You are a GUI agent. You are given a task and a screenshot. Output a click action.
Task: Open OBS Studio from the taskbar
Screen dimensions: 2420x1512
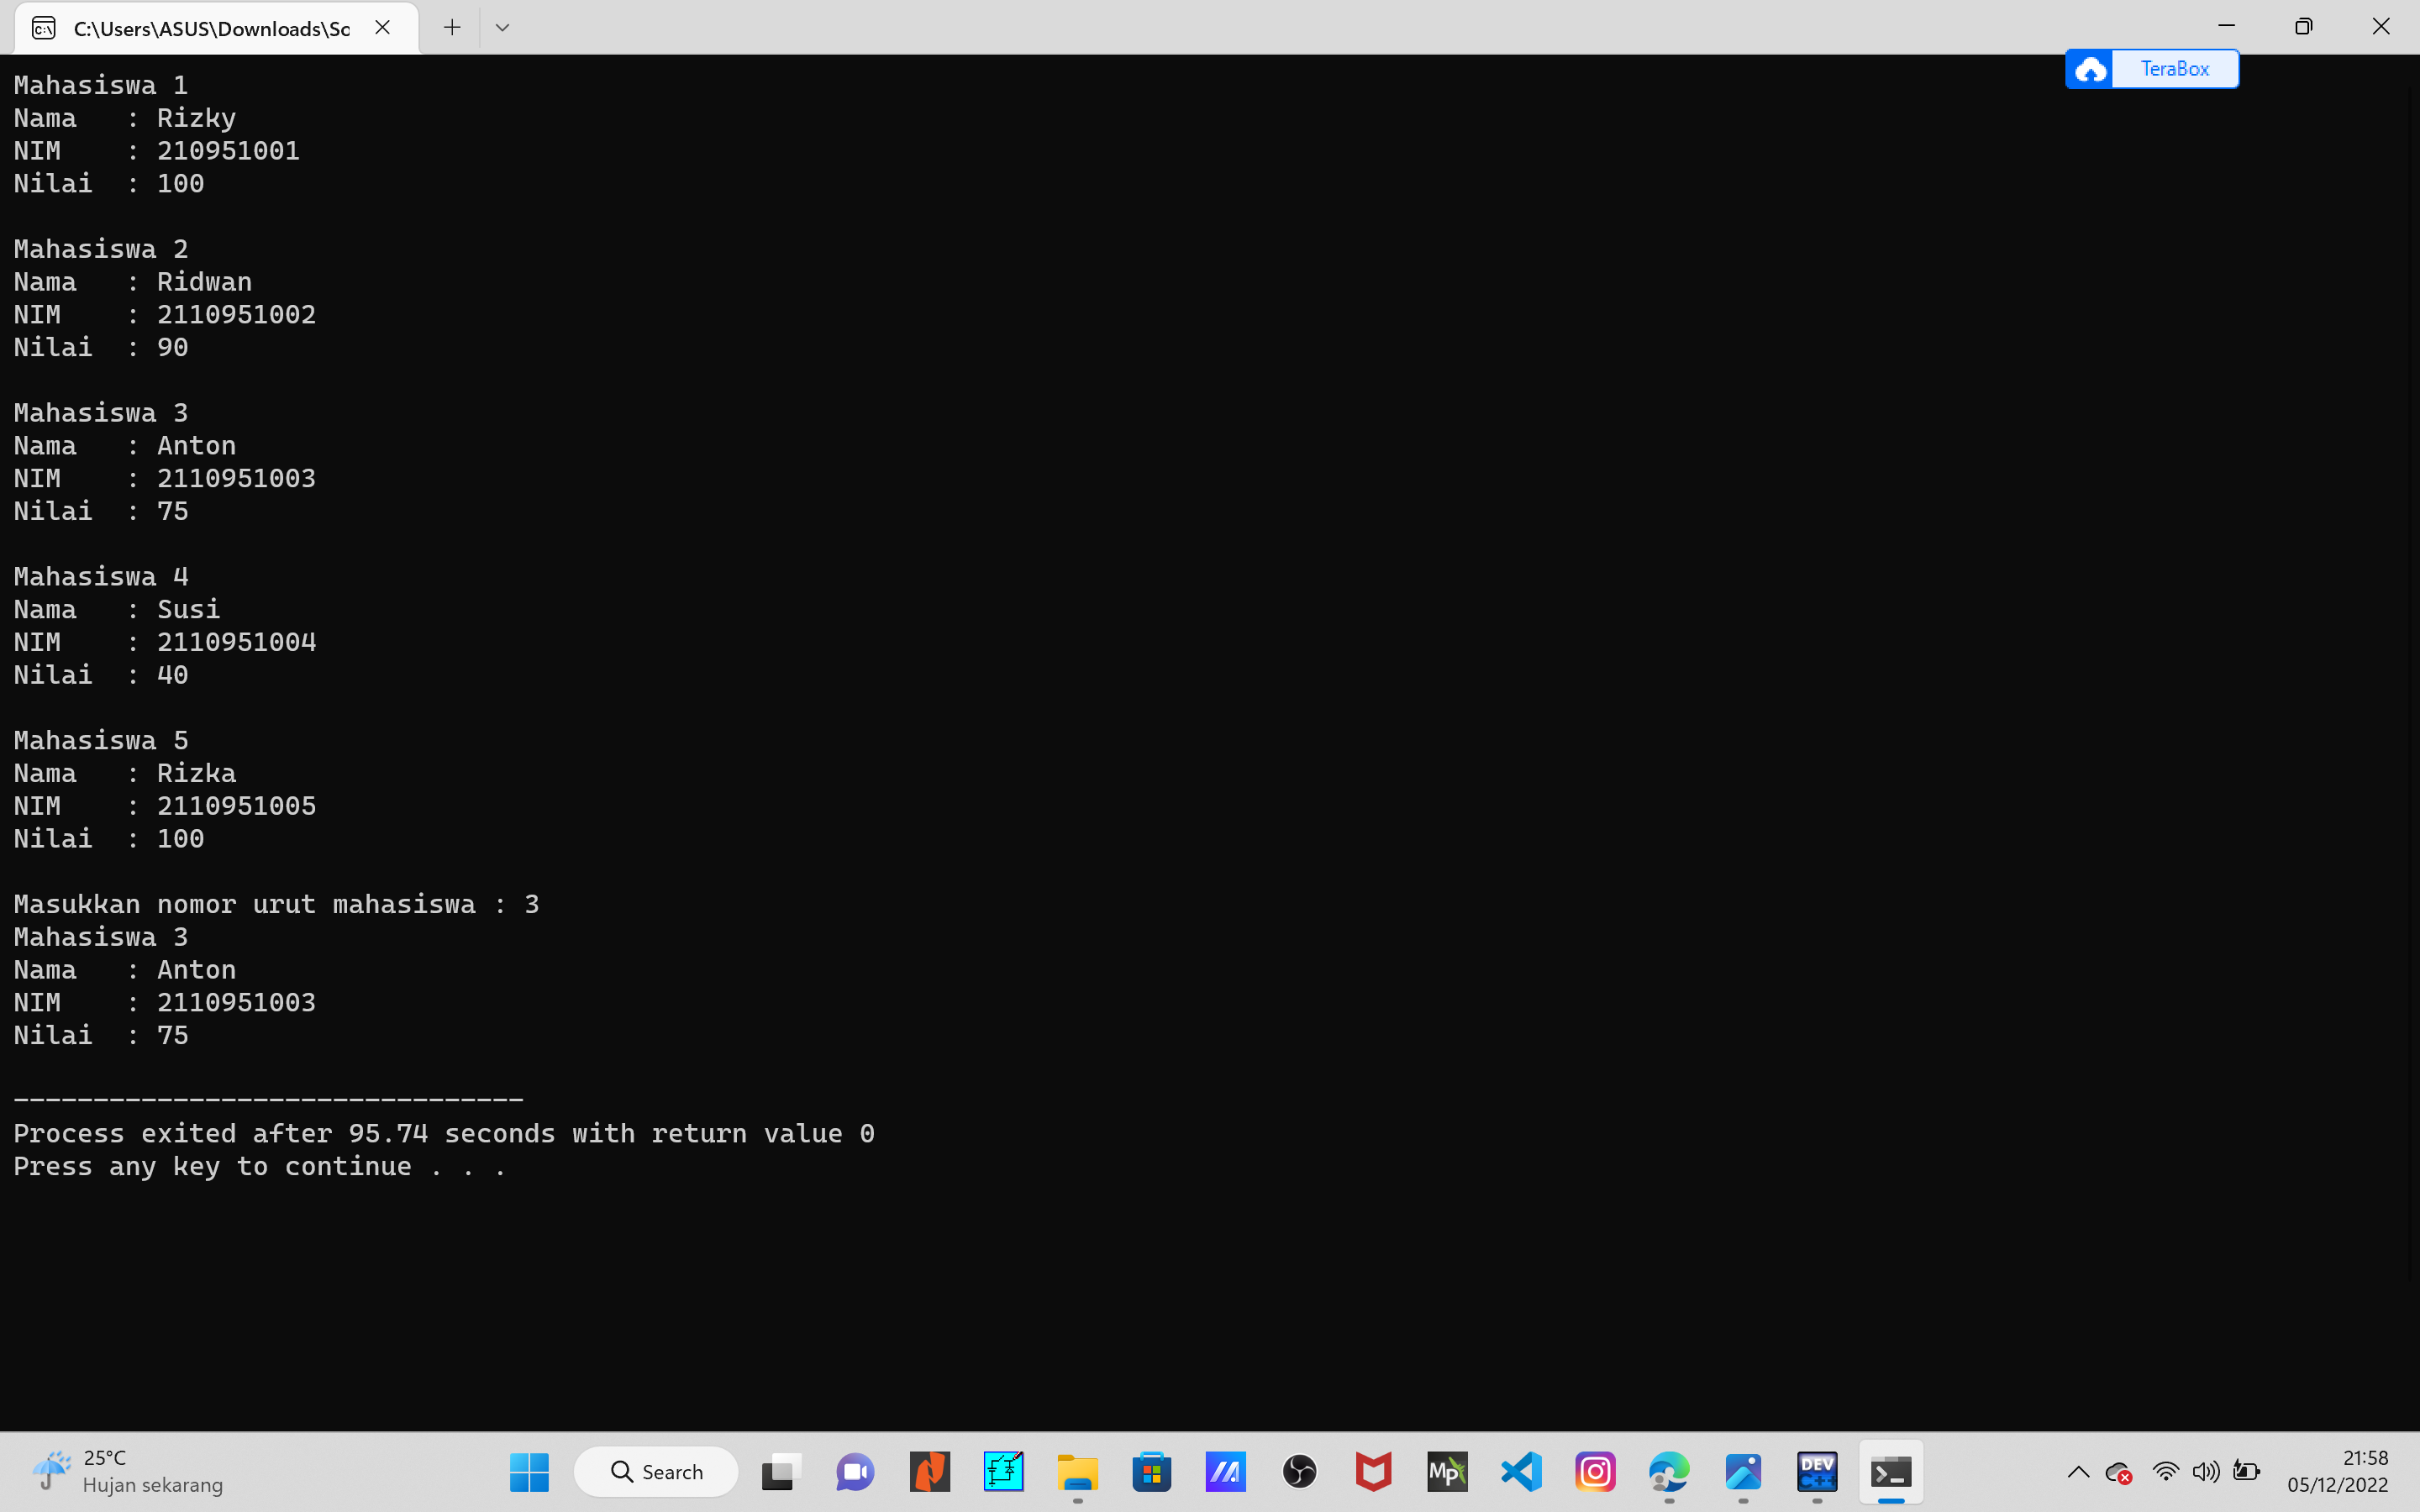coord(1299,1471)
